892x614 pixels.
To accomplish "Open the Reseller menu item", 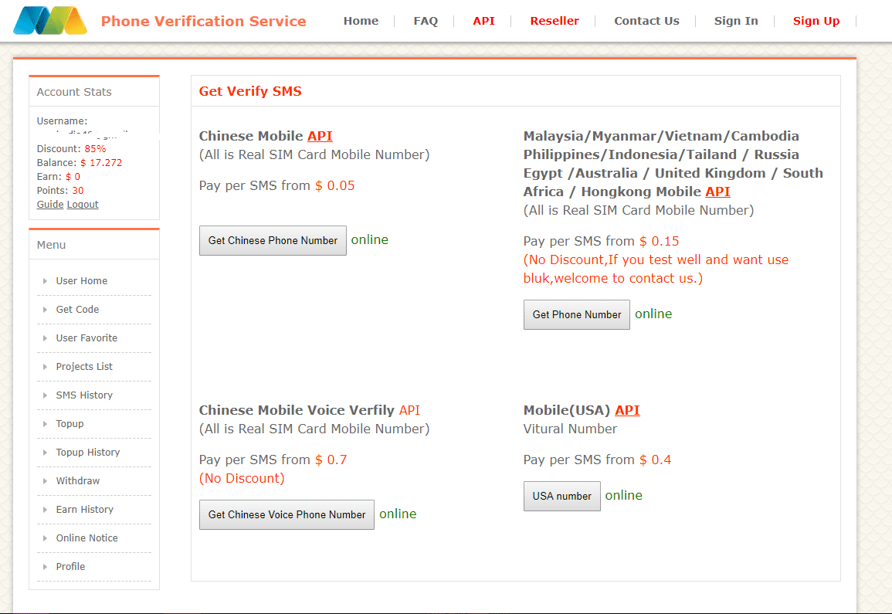I will [554, 21].
